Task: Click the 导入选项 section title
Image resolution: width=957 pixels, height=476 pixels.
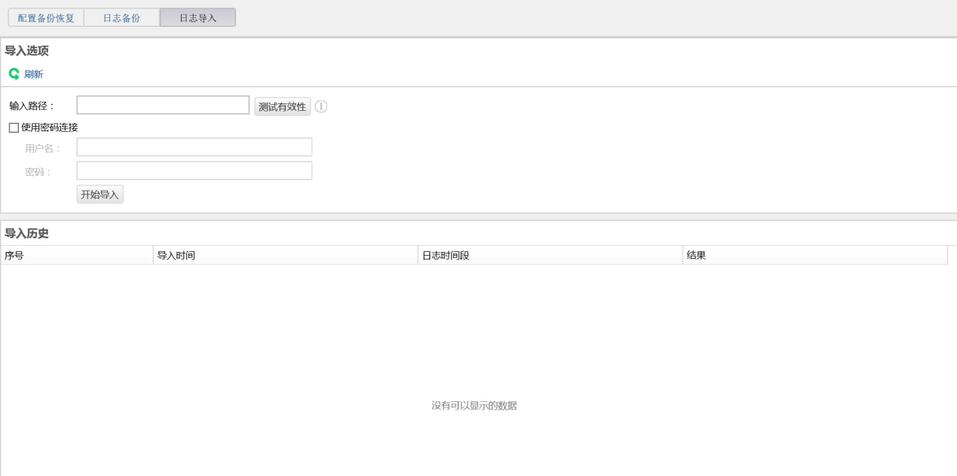Action: pos(26,51)
